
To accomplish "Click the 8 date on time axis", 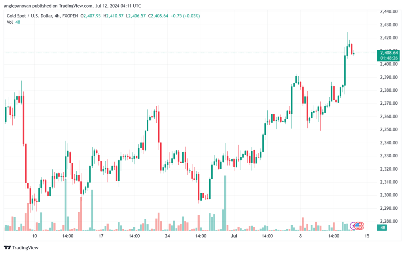I will [301, 236].
